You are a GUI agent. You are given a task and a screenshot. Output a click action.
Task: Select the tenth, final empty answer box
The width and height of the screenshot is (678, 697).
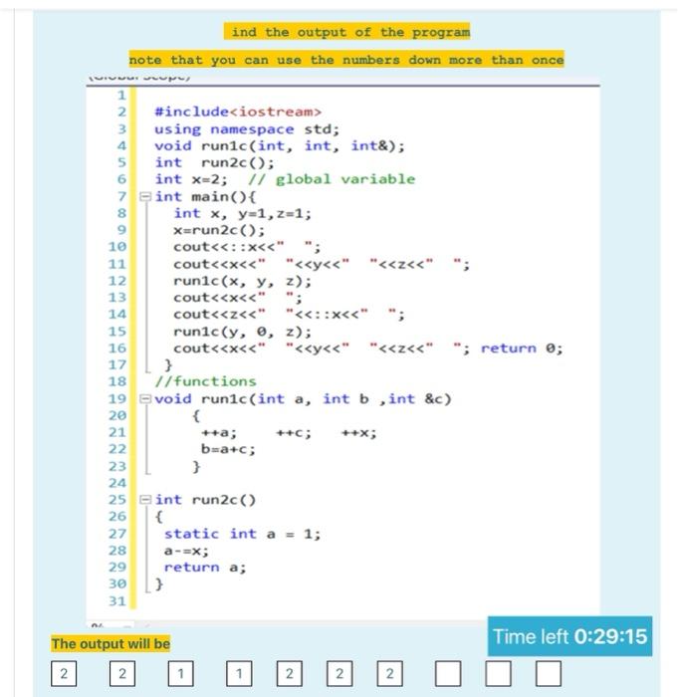(x=549, y=673)
